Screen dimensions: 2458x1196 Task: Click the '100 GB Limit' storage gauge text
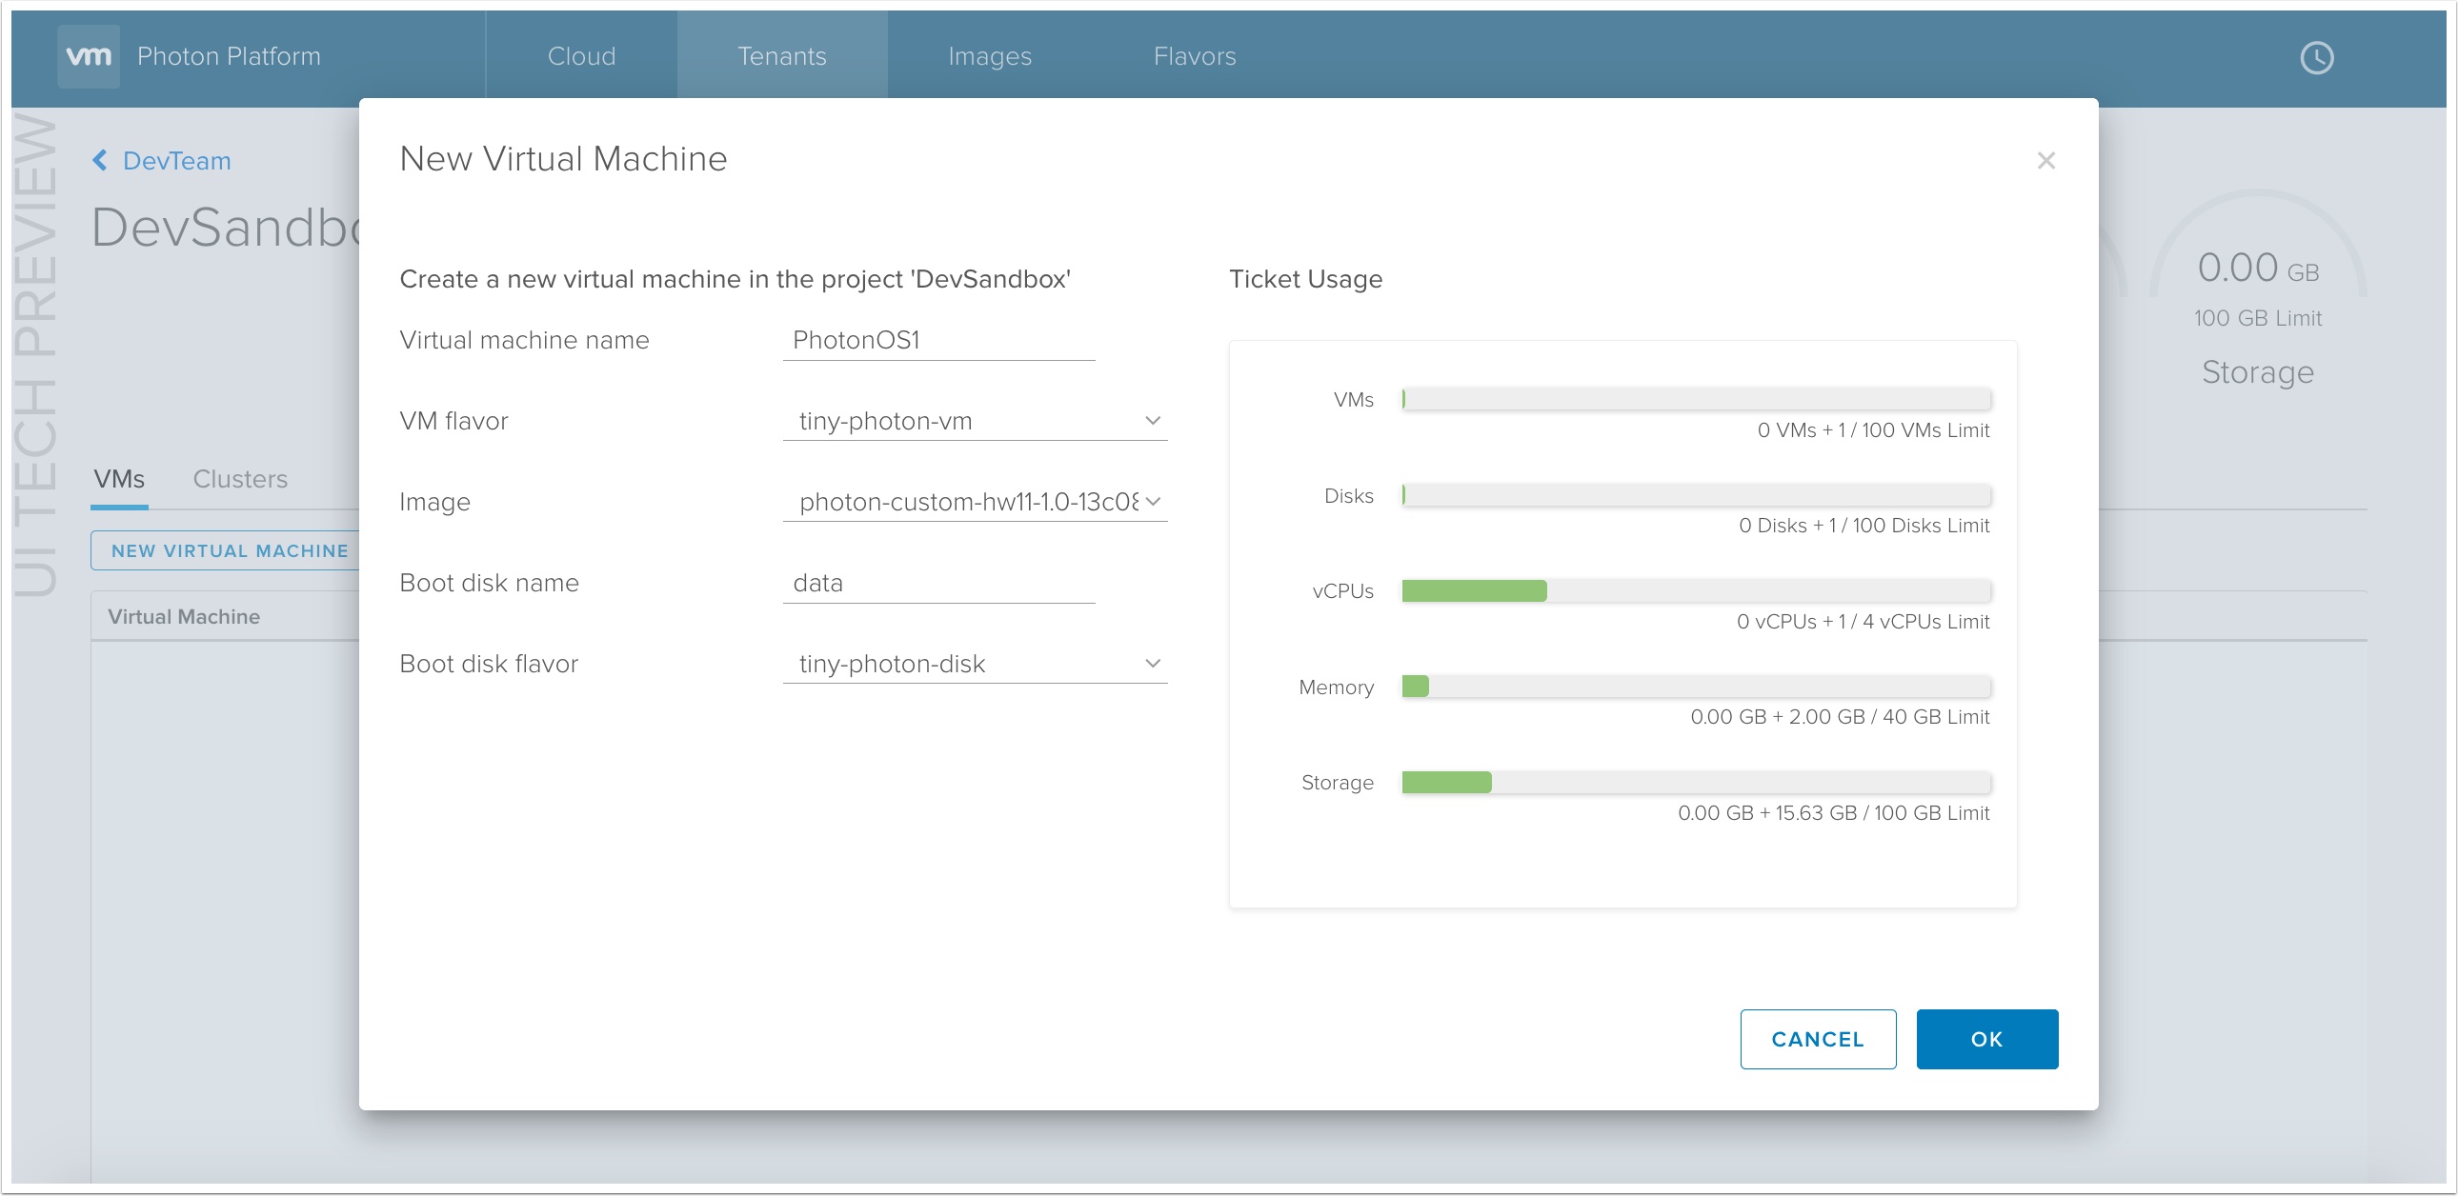pos(2258,319)
